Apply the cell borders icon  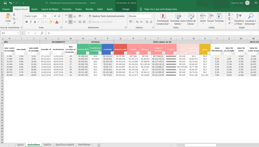coord(43,22)
